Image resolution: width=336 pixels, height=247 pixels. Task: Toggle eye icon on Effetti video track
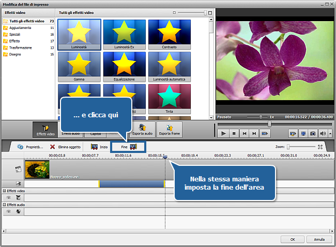click(x=8, y=197)
